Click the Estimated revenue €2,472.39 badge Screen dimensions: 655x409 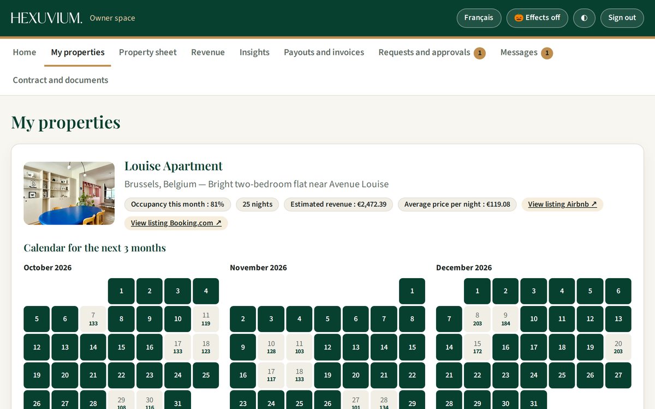pos(338,204)
